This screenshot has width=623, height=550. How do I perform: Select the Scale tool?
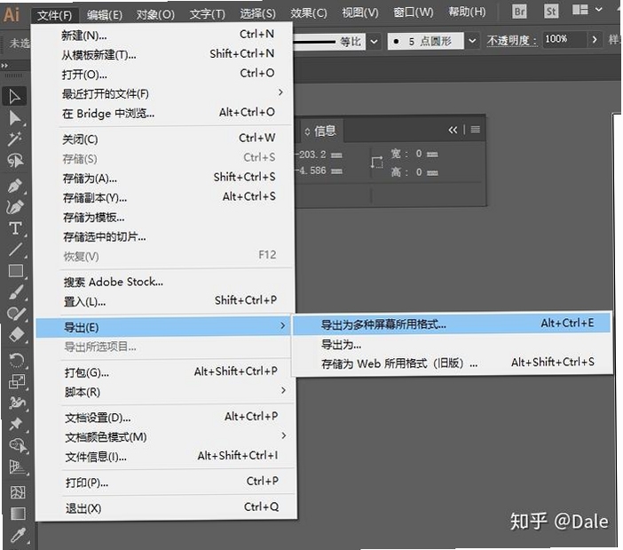(x=17, y=381)
